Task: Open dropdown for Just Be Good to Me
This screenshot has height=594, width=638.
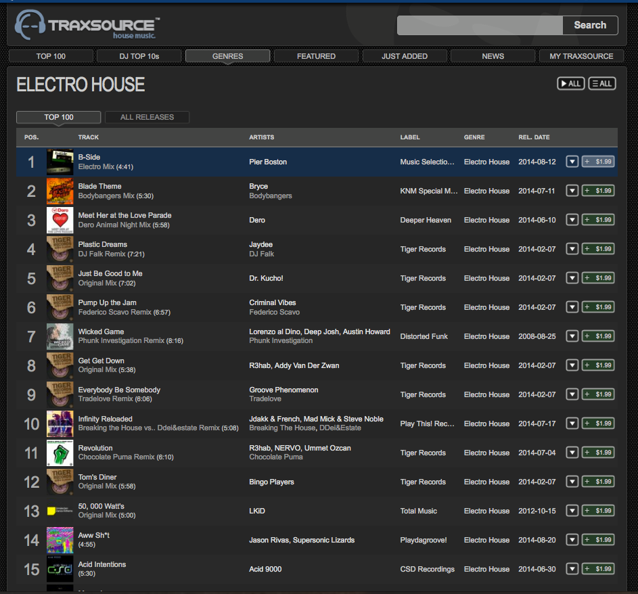Action: 572,278
